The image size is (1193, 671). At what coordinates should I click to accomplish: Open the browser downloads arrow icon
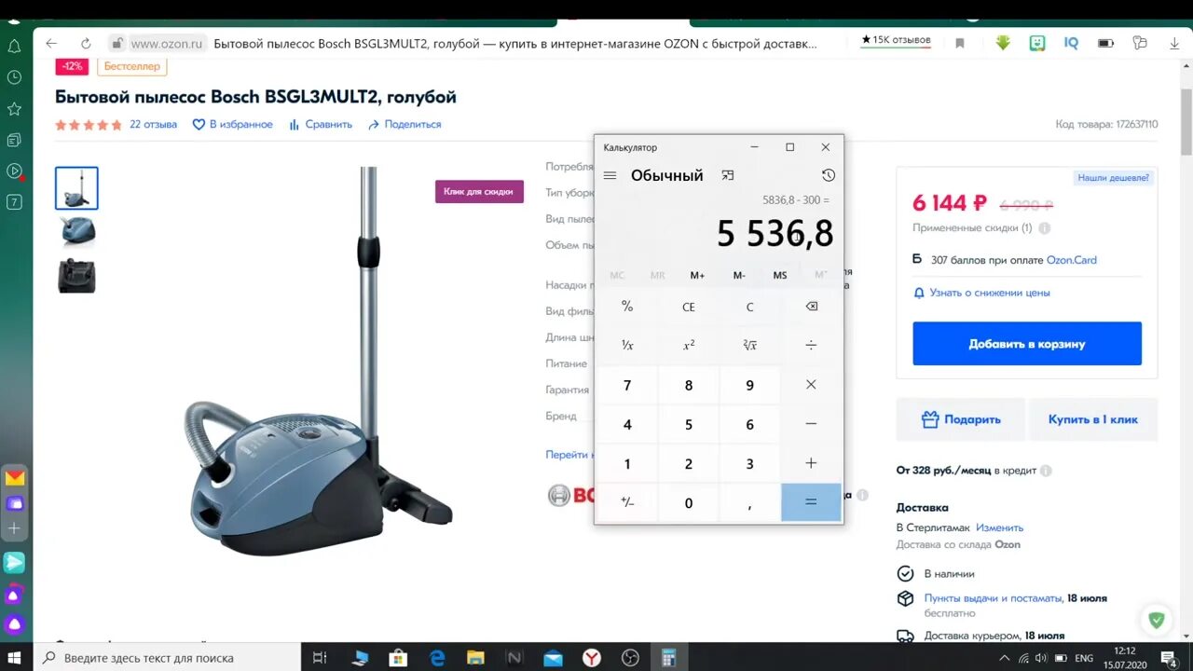point(1003,42)
